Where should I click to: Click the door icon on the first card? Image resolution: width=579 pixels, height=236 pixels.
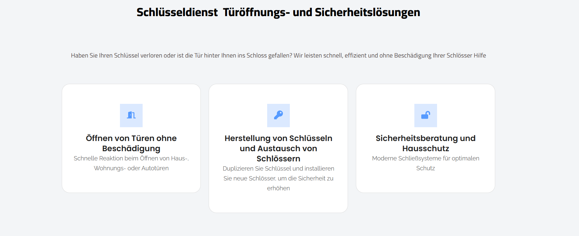point(131,115)
